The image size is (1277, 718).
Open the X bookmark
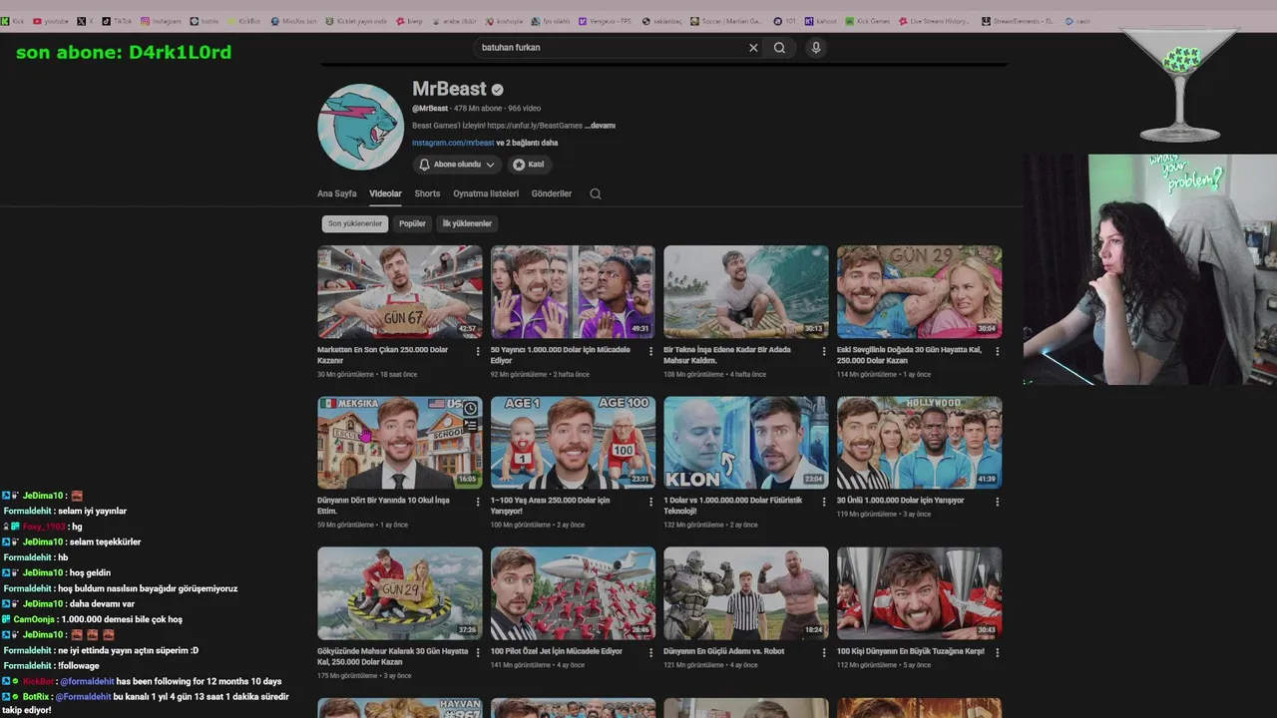[86, 21]
